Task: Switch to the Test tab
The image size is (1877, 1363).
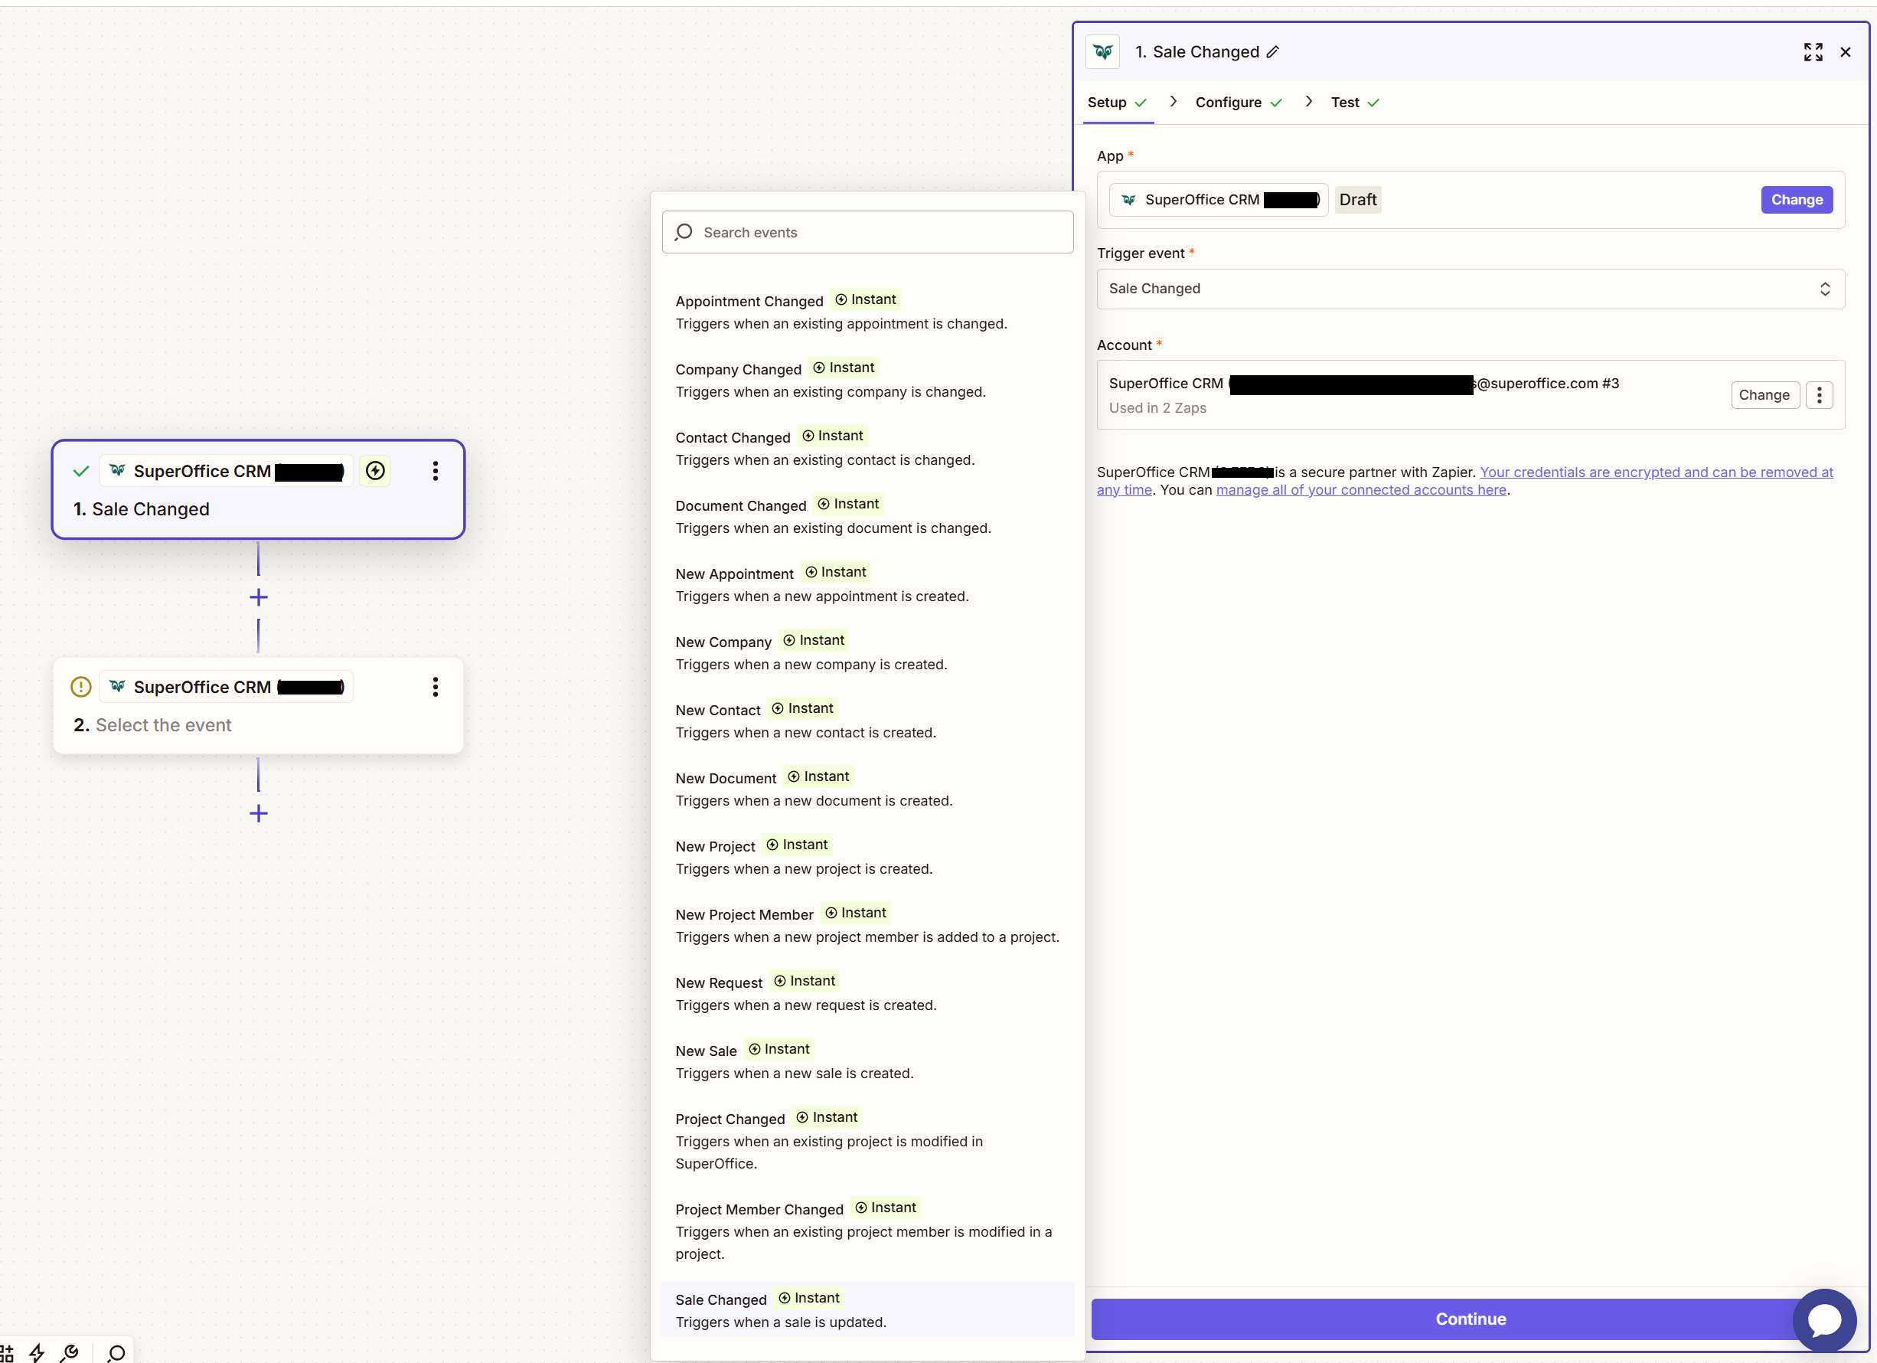Action: click(x=1345, y=102)
